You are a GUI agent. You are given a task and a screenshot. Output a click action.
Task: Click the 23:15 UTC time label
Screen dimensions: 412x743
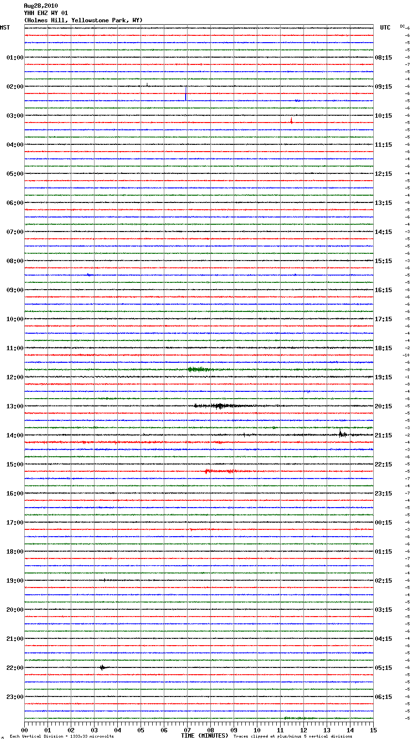click(x=383, y=494)
